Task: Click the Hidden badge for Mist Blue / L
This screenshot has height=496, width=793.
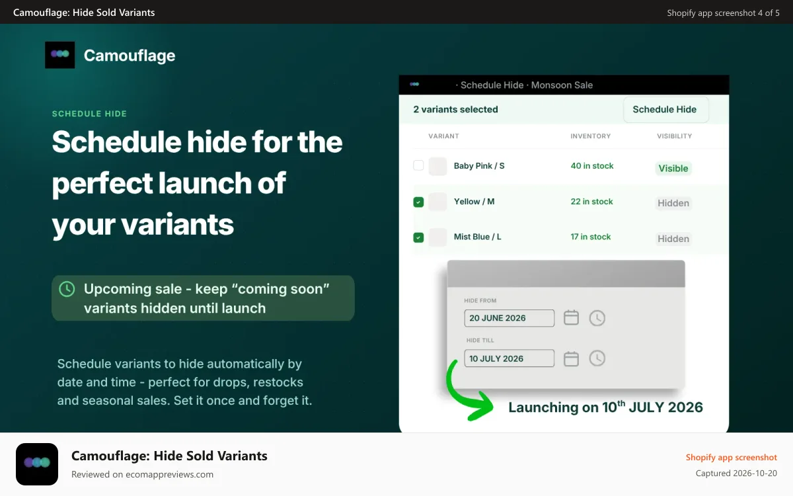Action: coord(673,239)
